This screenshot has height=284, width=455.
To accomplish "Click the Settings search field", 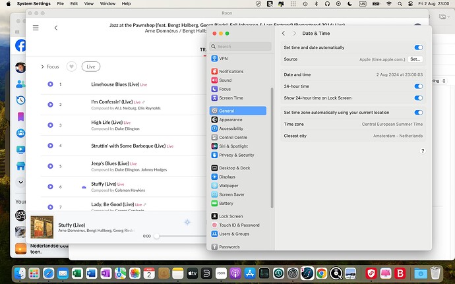I will tap(240, 46).
